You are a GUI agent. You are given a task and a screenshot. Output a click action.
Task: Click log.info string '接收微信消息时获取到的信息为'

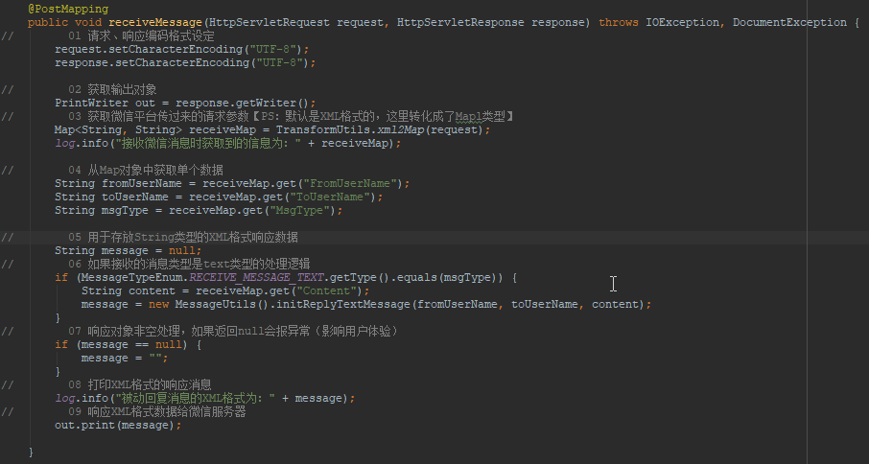click(x=208, y=144)
